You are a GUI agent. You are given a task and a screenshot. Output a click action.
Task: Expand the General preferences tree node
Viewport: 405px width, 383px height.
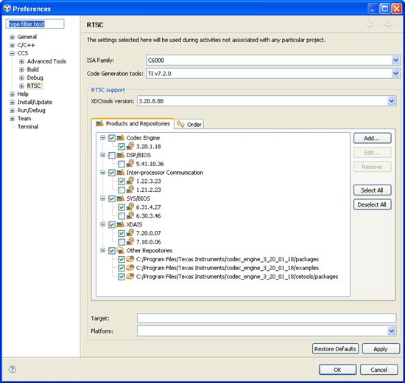pyautogui.click(x=12, y=37)
